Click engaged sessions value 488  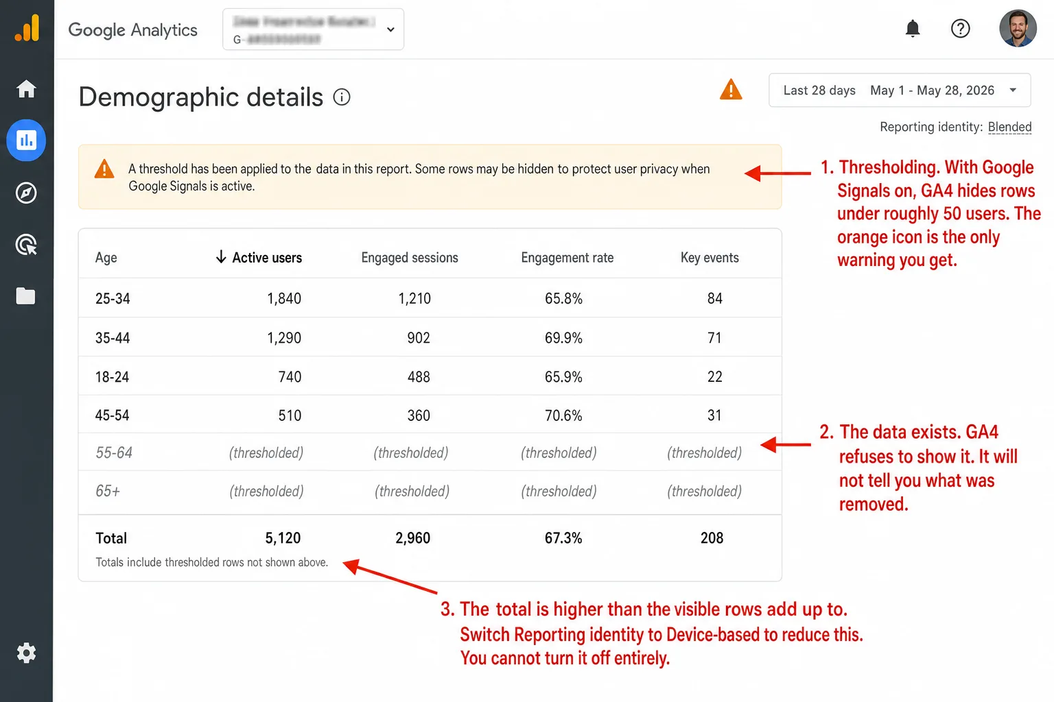[x=419, y=377]
